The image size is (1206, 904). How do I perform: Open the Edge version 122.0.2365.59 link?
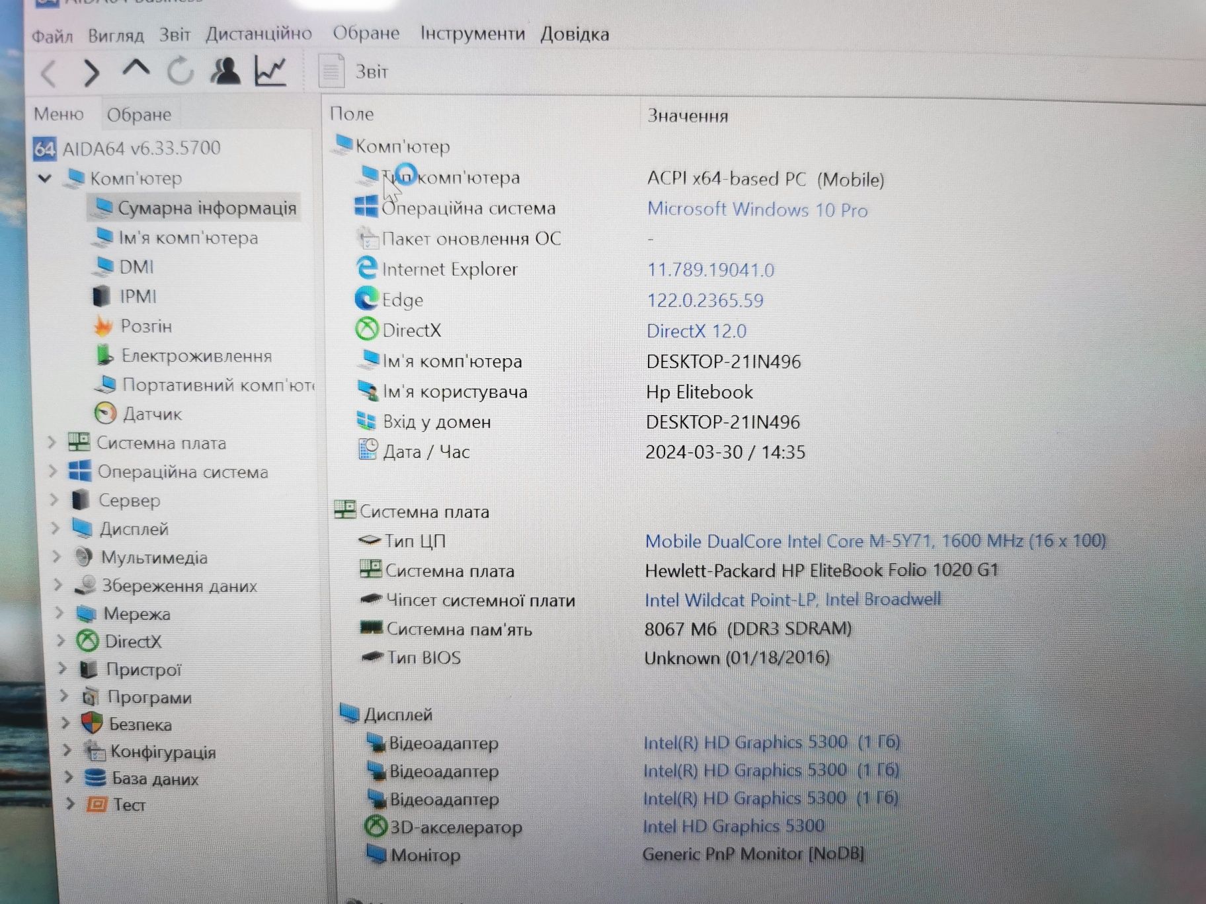tap(705, 301)
